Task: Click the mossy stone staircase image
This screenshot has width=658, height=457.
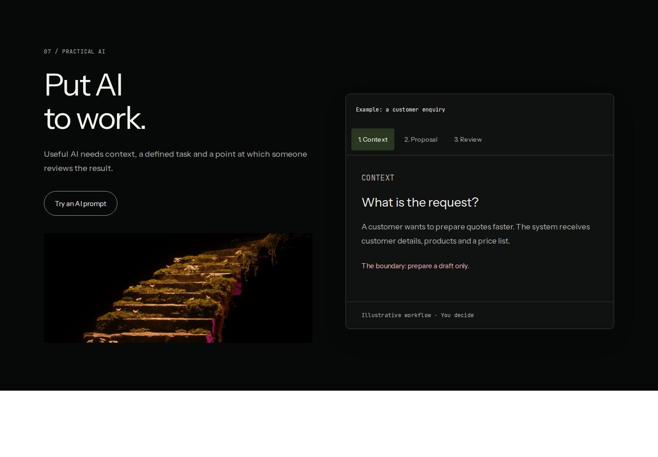Action: point(178,288)
